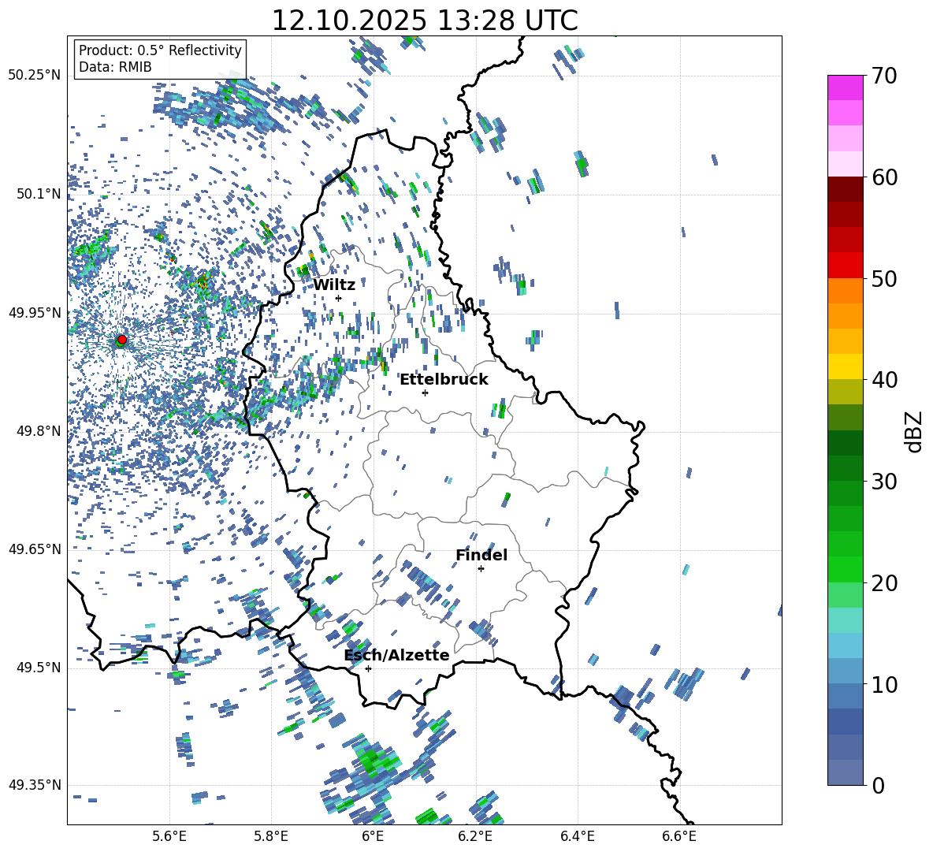
Task: Click the 30 value on colorbar
Action: tap(884, 482)
